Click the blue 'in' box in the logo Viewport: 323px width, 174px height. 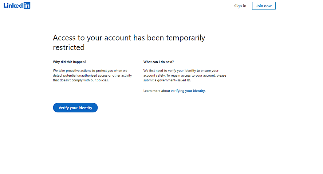[x=27, y=5]
